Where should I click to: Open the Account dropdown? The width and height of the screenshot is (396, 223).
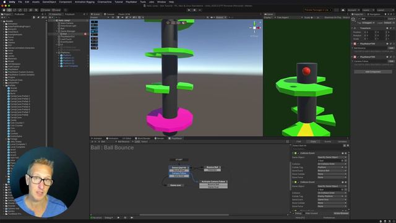pyautogui.click(x=353, y=10)
